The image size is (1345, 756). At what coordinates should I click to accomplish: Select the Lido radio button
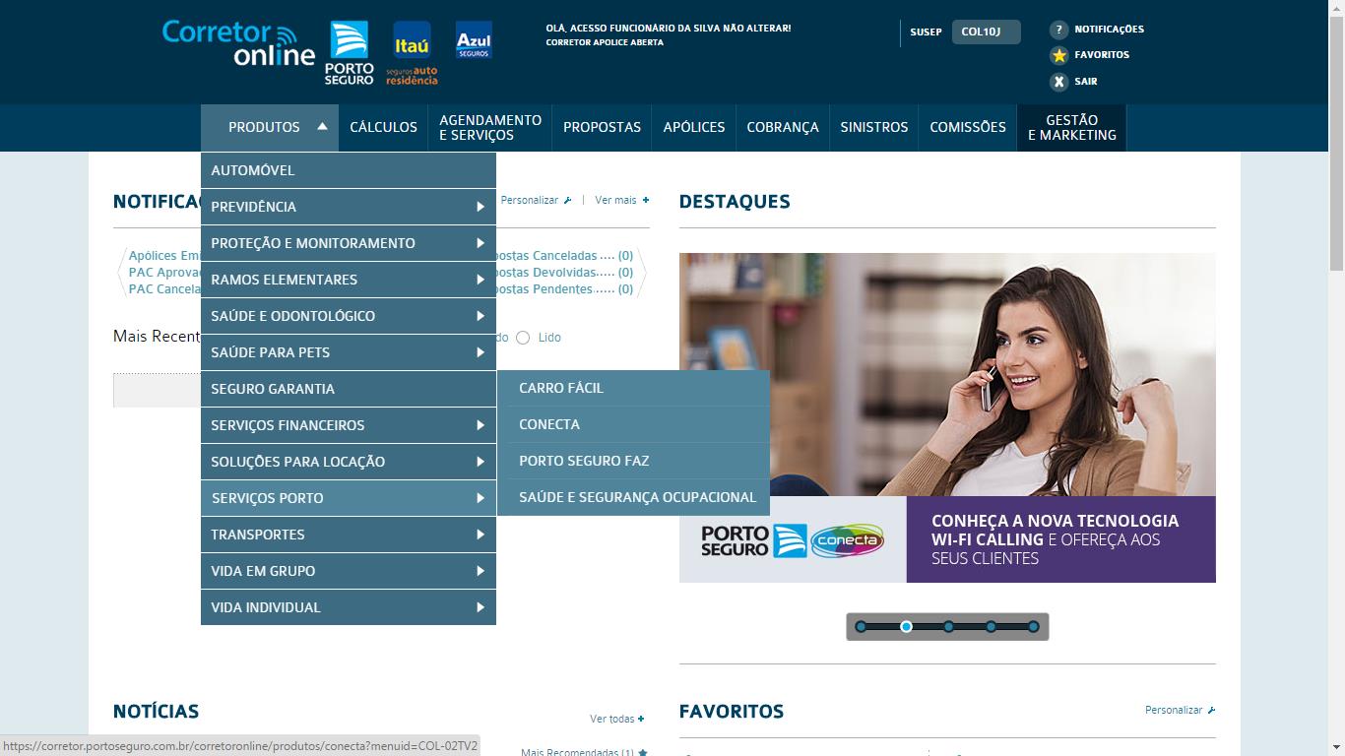pos(523,338)
